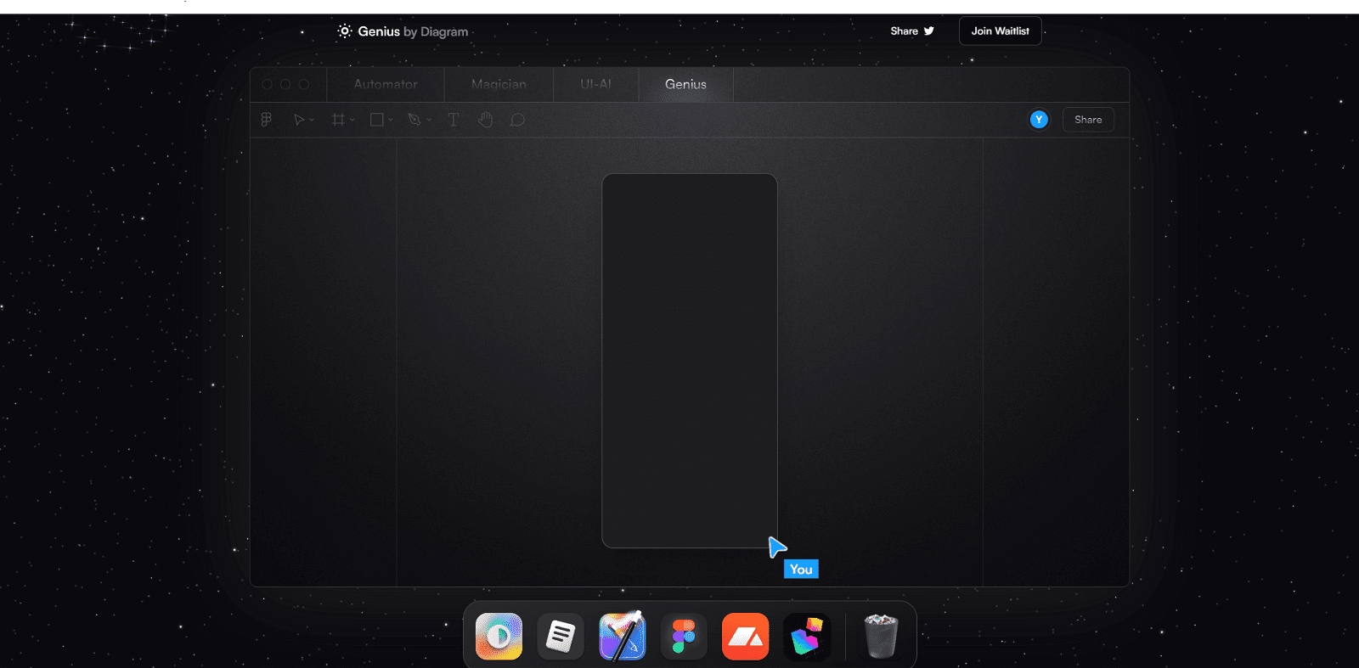
Task: Select the Text tool
Action: coord(454,120)
